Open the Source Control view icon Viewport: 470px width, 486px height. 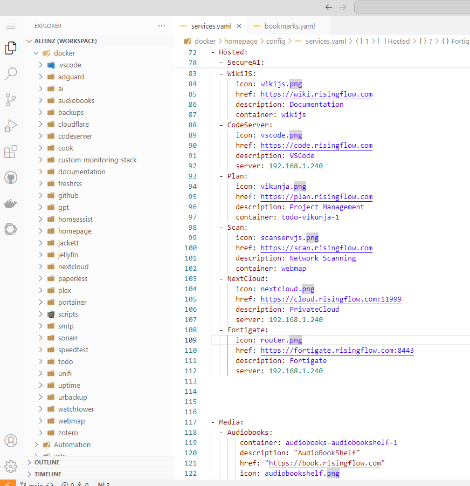click(11, 100)
